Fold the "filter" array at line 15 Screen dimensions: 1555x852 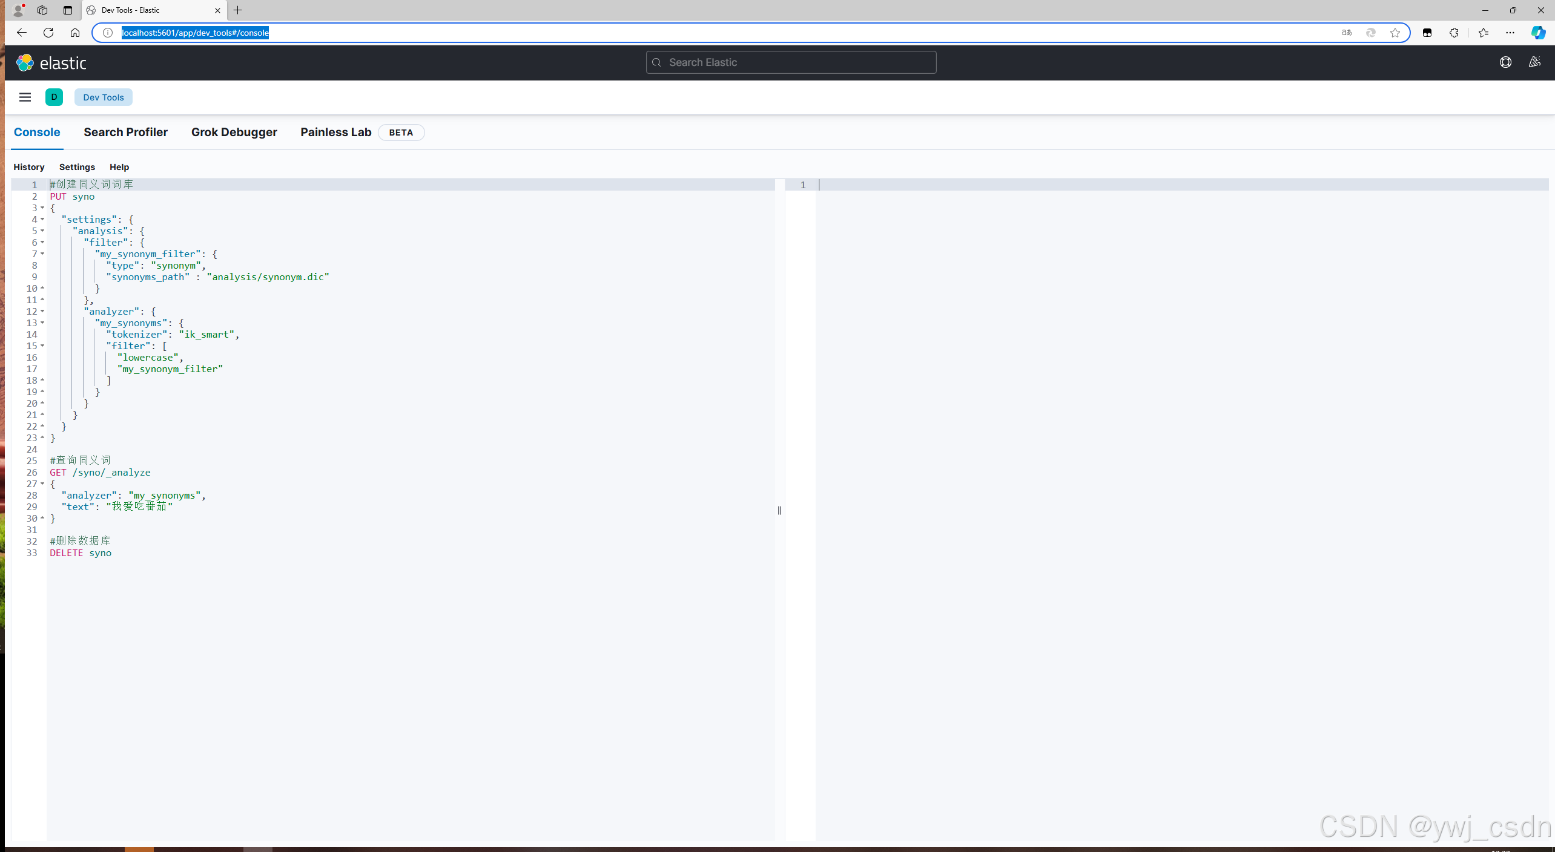42,346
